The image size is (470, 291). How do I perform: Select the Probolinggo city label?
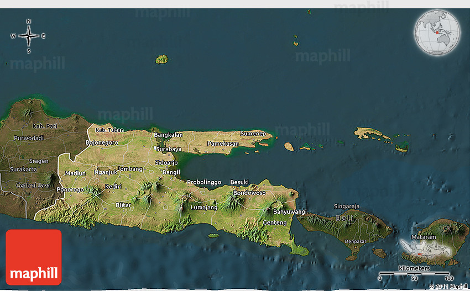tap(204, 182)
